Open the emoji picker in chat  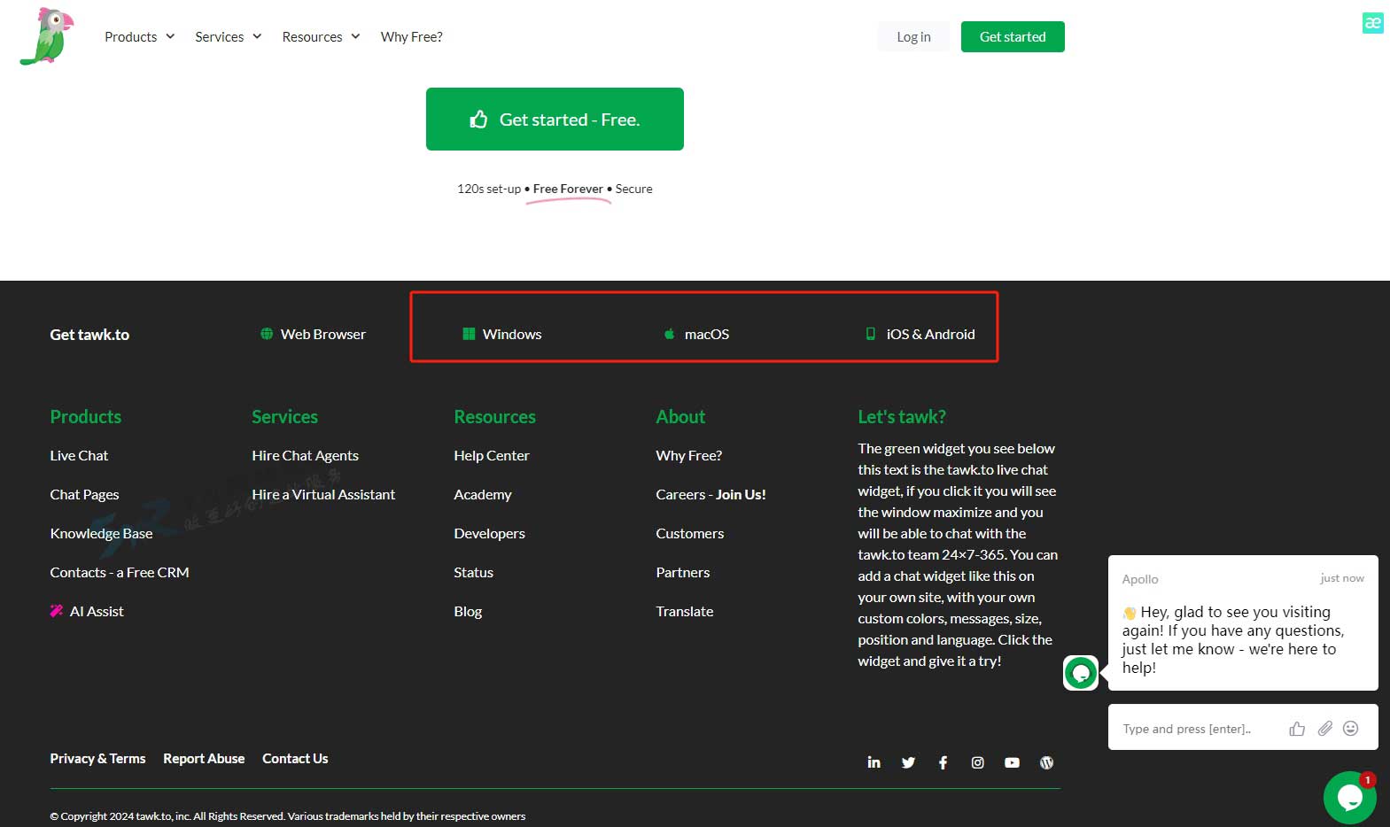coord(1350,729)
